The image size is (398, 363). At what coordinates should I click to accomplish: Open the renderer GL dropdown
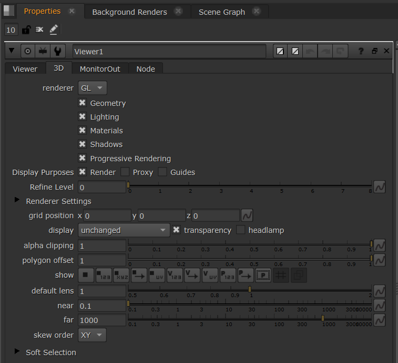click(x=93, y=88)
